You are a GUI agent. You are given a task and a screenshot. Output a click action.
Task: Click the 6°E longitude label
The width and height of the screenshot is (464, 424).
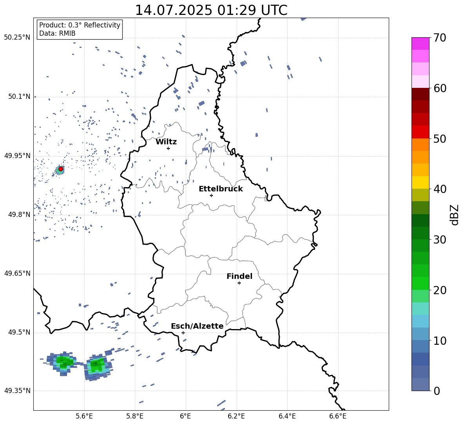coord(185,416)
